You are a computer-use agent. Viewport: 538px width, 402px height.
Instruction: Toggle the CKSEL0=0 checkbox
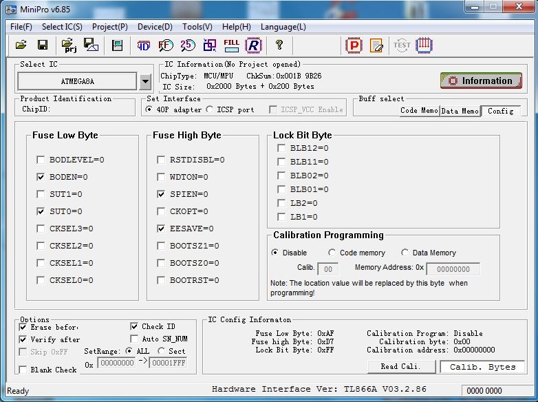coord(41,280)
